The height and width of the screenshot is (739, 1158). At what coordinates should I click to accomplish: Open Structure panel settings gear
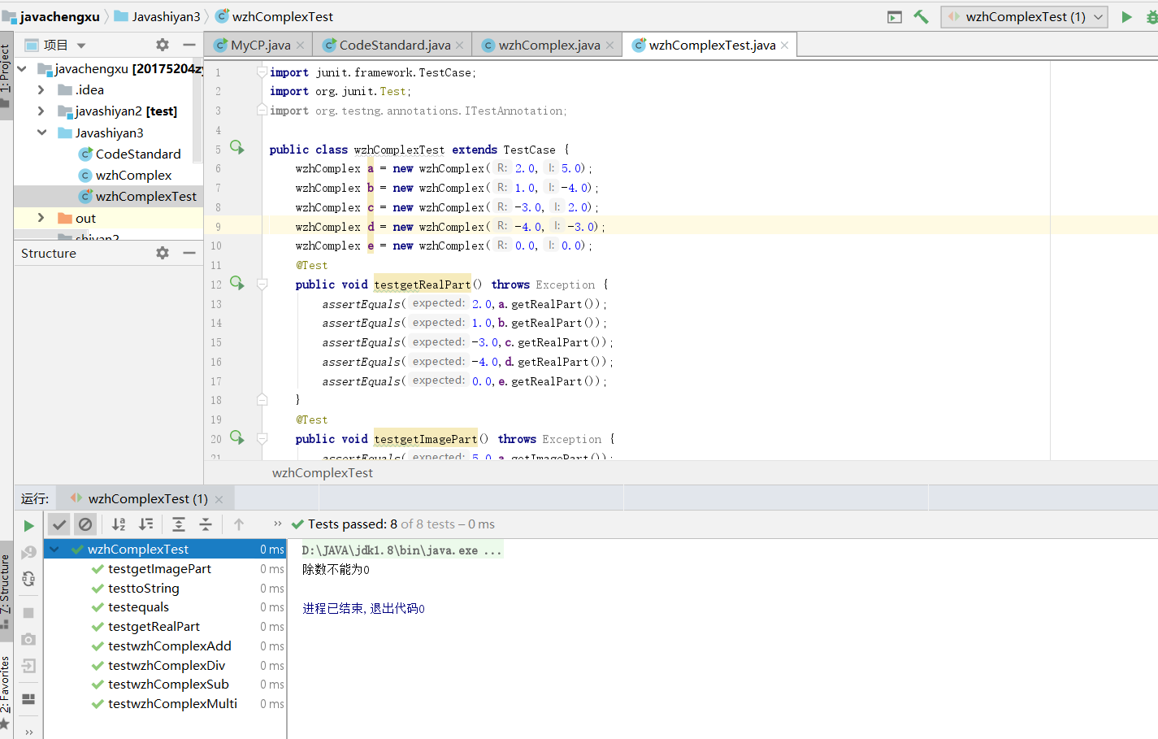point(163,253)
